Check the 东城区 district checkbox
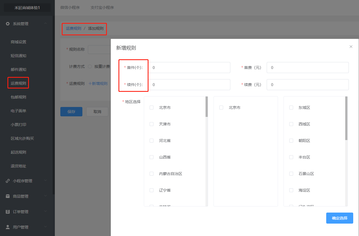This screenshot has width=359, height=236. tap(291, 108)
